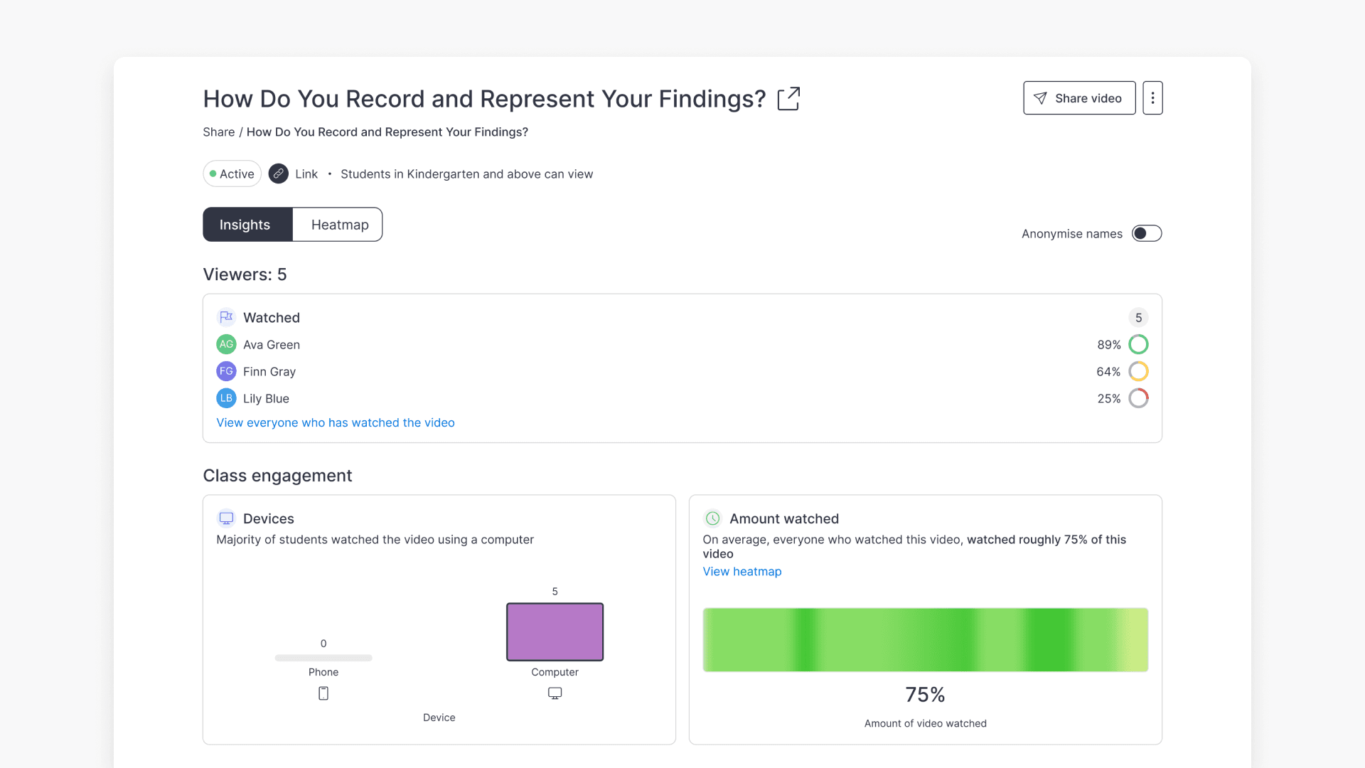The image size is (1365, 768).
Task: Select Ava Green's avatar circle
Action: click(x=226, y=344)
